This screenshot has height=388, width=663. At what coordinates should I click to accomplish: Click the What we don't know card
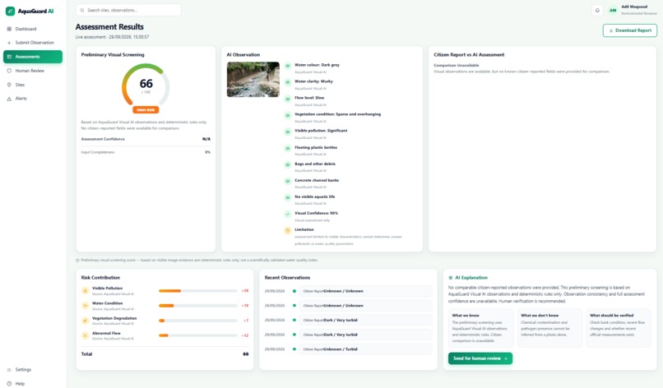click(x=549, y=328)
